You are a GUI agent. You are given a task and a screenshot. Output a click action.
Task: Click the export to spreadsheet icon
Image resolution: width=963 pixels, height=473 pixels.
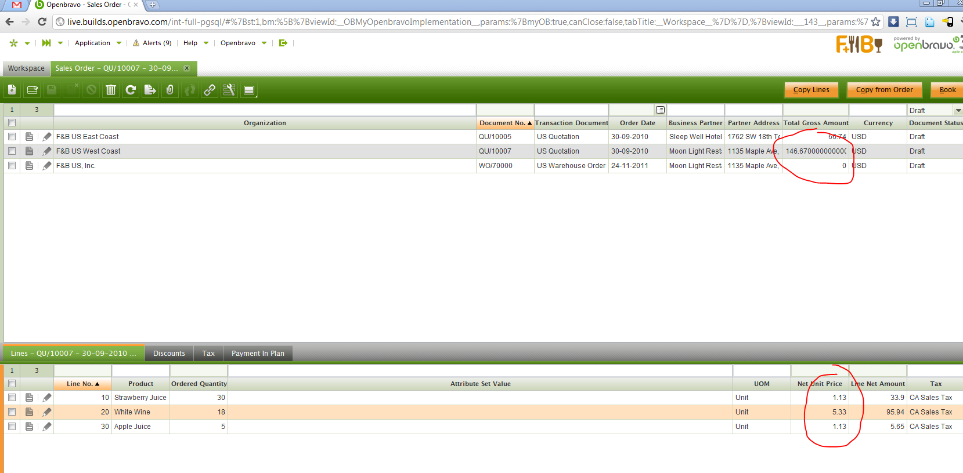click(x=150, y=90)
